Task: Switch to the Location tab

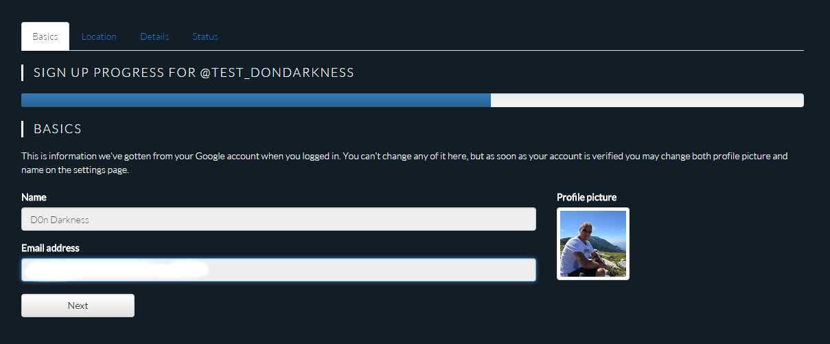Action: 99,36
